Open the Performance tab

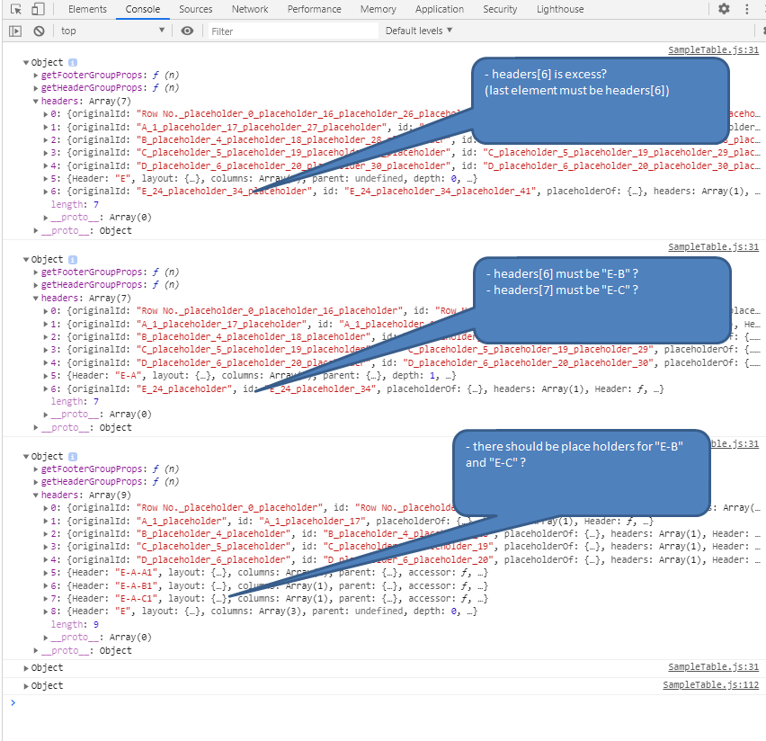click(314, 9)
